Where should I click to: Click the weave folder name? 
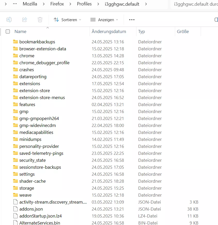(x=25, y=195)
